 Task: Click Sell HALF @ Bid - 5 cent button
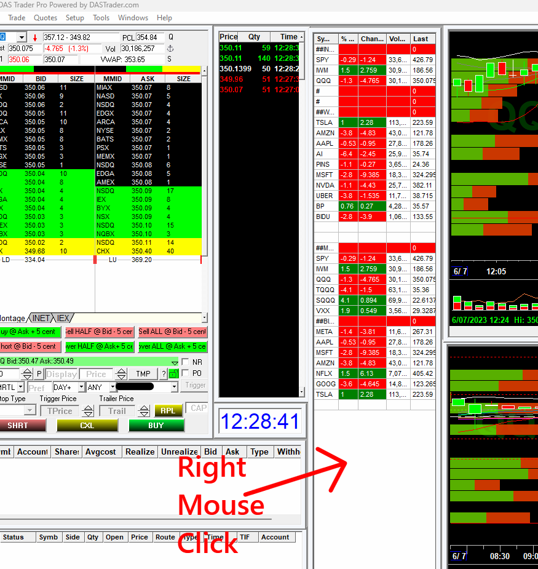click(x=99, y=332)
